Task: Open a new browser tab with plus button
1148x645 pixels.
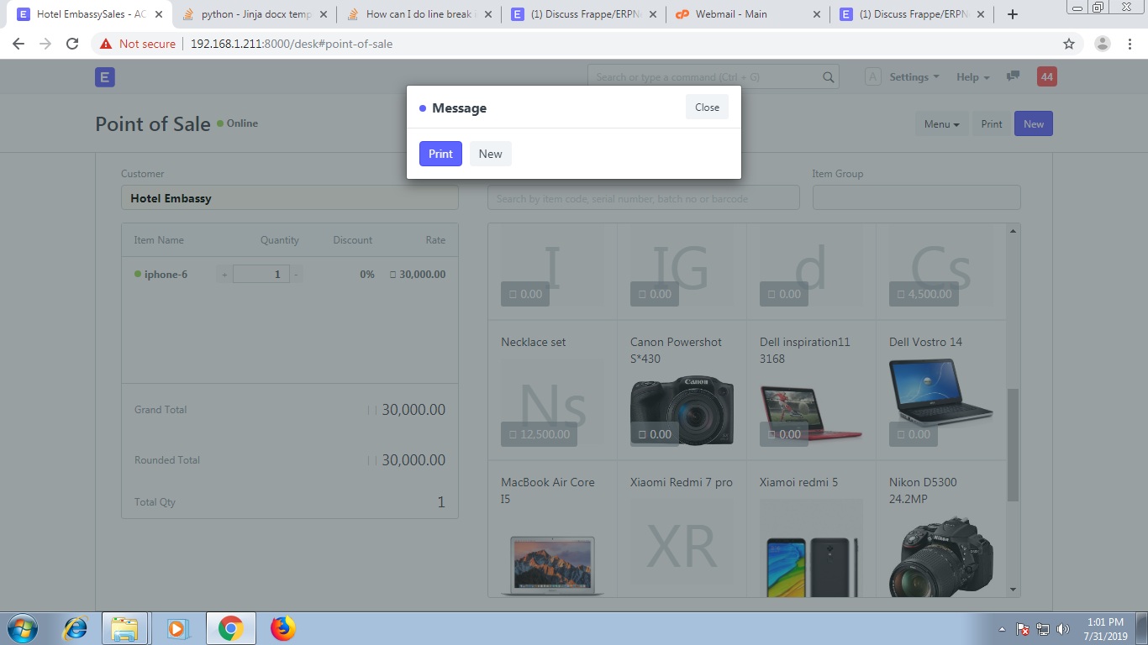Action: (1013, 14)
